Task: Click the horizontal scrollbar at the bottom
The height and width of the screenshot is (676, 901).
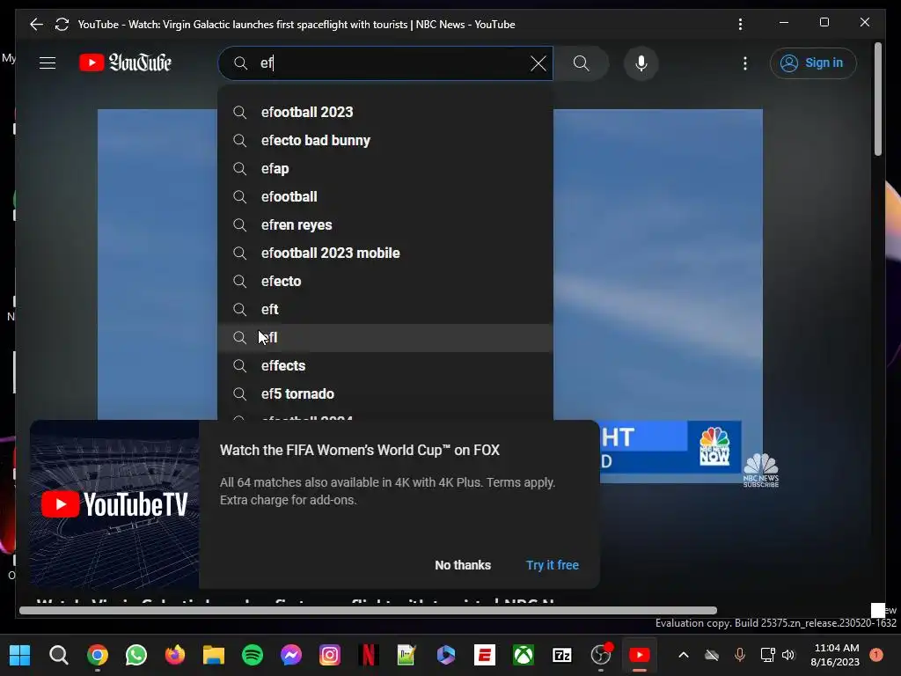Action: pyautogui.click(x=368, y=611)
